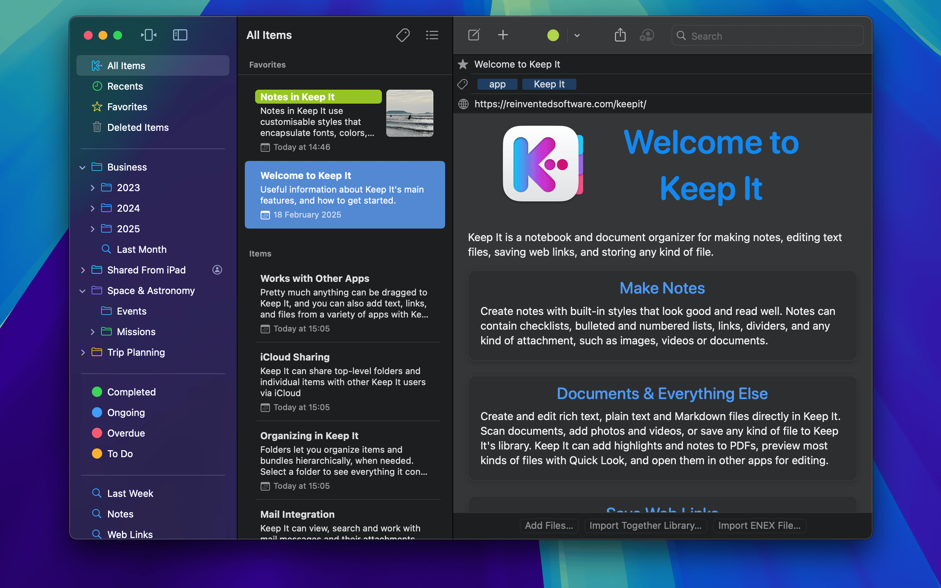This screenshot has height=588, width=941.
Task: Open the reinventedsoftware.com/keepit link
Action: pos(560,104)
